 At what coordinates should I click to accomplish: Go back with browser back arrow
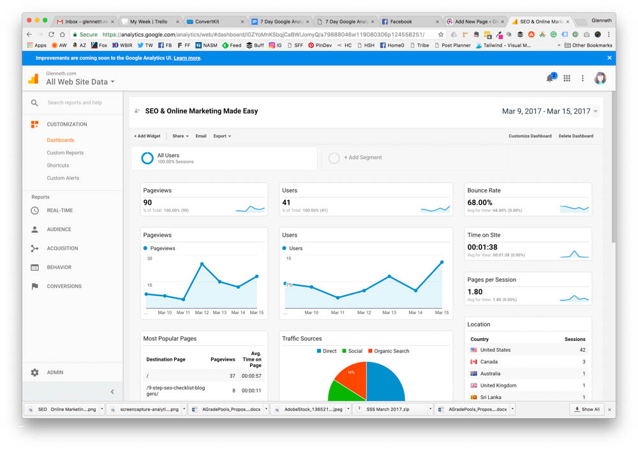tap(29, 34)
